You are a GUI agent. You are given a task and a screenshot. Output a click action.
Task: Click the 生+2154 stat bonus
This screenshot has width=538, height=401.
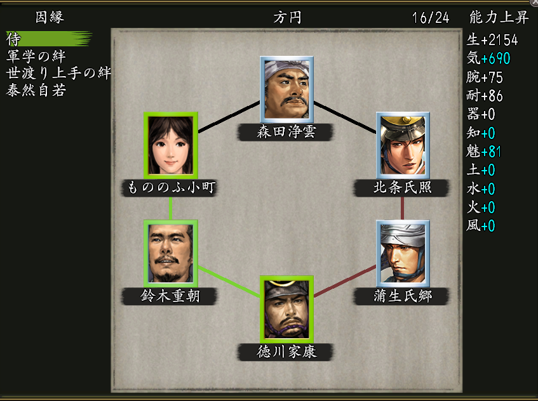pos(492,40)
